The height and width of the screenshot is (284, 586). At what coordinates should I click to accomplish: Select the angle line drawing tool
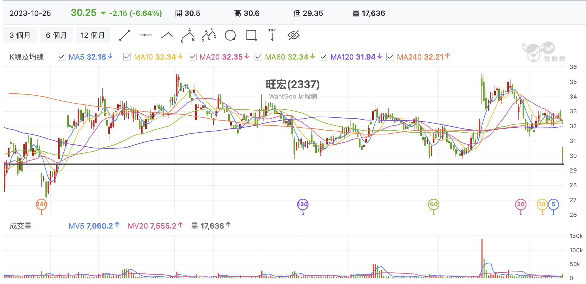(167, 35)
